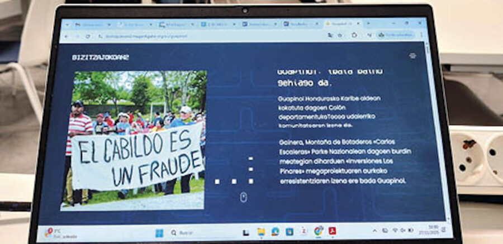Select the active Guapinol browser tab

tap(341, 24)
